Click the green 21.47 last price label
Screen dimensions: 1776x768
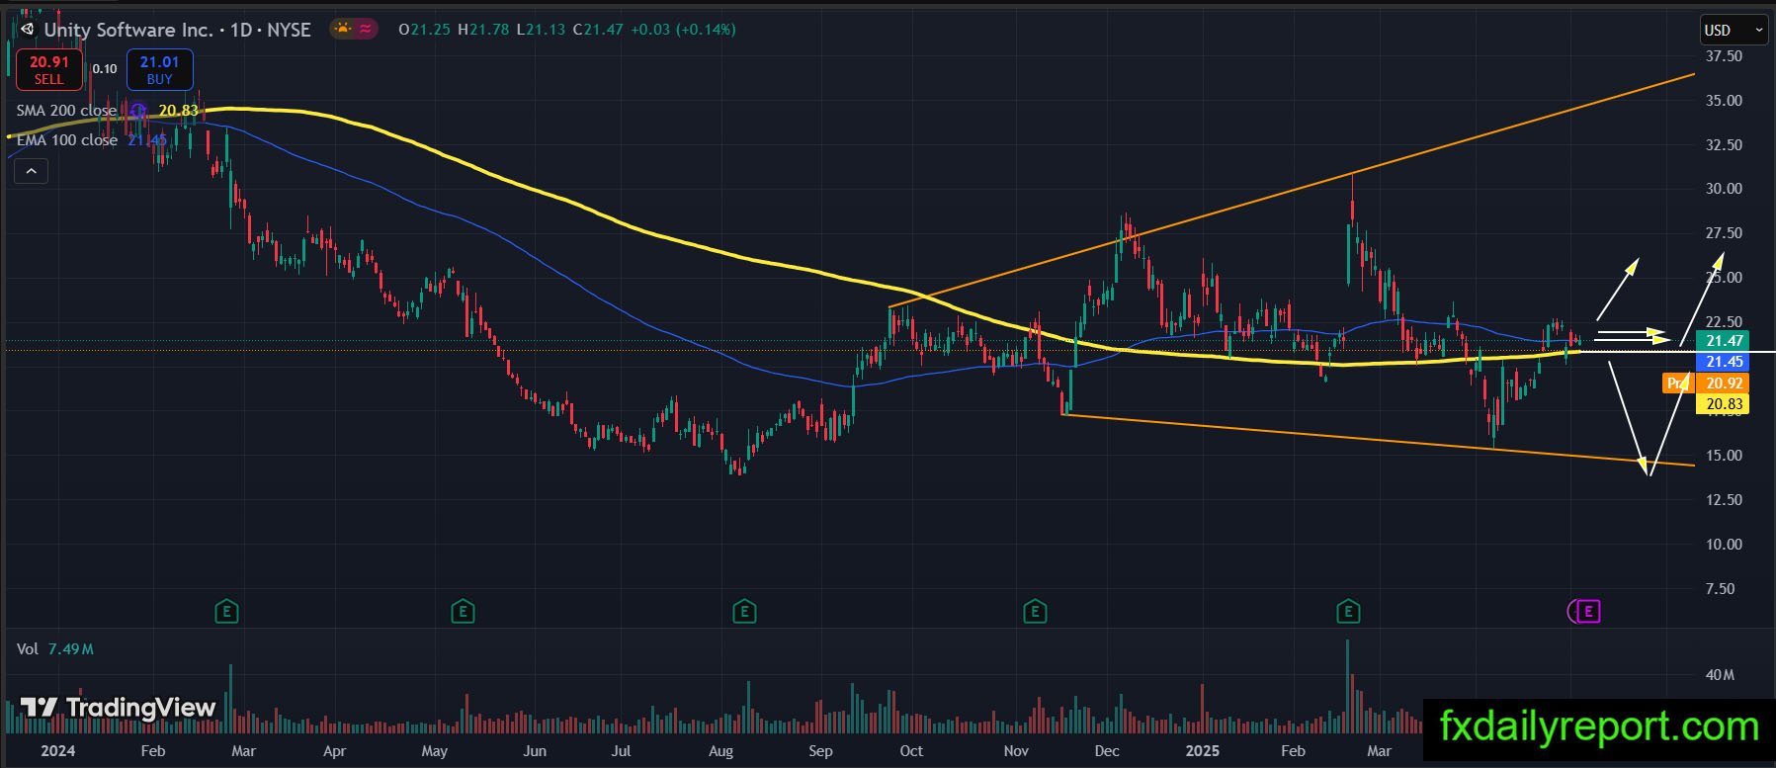[x=1724, y=341]
